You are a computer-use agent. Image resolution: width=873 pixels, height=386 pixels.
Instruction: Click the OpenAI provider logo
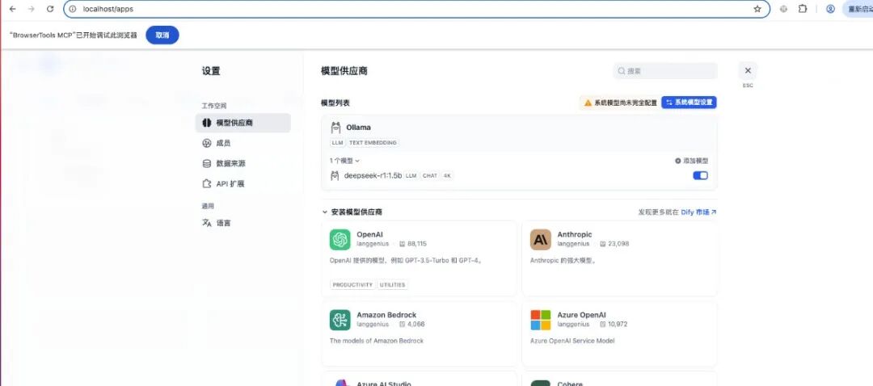click(340, 240)
